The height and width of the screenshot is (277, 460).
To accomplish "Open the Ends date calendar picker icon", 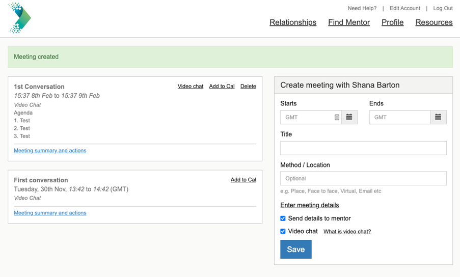I will coord(438,117).
